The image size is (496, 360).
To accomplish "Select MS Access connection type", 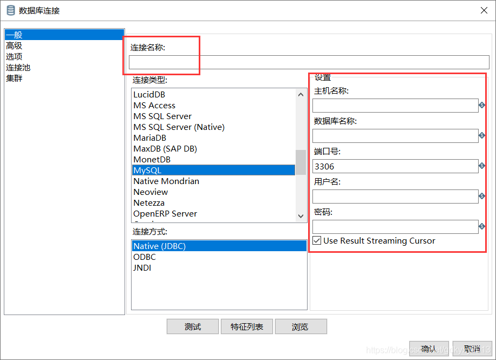I will pos(214,106).
